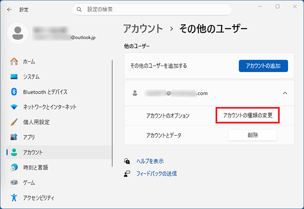Screen dimensions: 304x209
Task: Click the user icon beside the email entry
Action: point(135,93)
